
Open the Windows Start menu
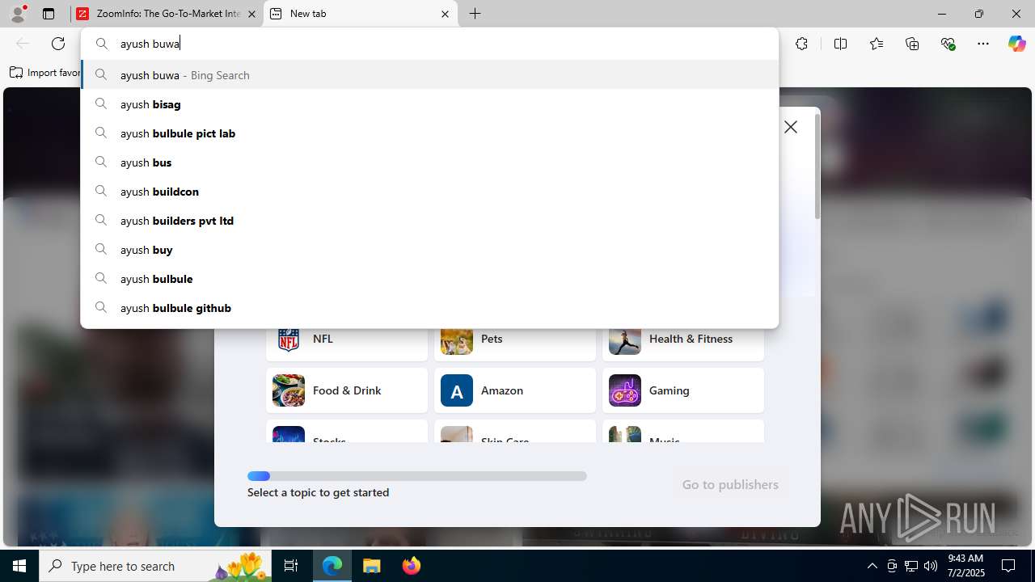(19, 566)
